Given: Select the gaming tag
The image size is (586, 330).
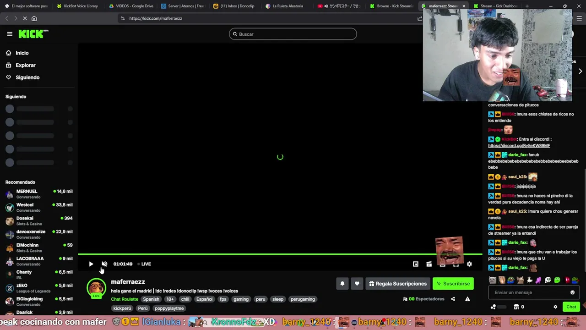Looking at the screenshot, I should pos(241,299).
